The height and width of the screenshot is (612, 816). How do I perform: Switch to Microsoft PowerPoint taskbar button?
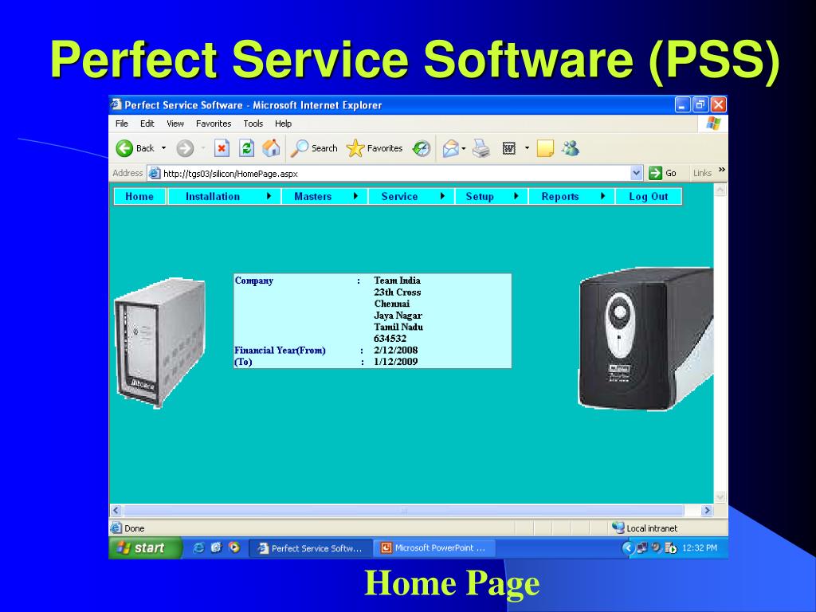point(434,548)
